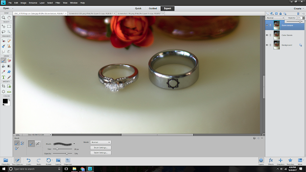
Task: Select the Horizontal Type tool
Action: (3, 77)
